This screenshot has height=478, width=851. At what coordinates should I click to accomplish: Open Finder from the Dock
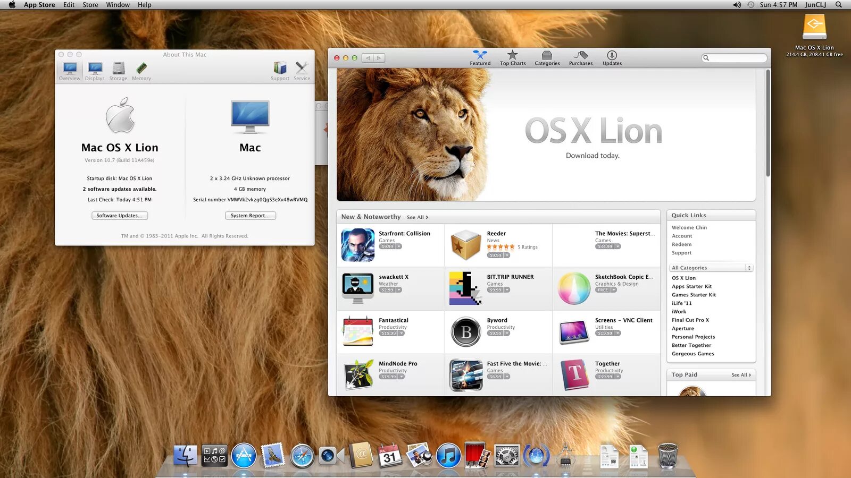pyautogui.click(x=185, y=456)
